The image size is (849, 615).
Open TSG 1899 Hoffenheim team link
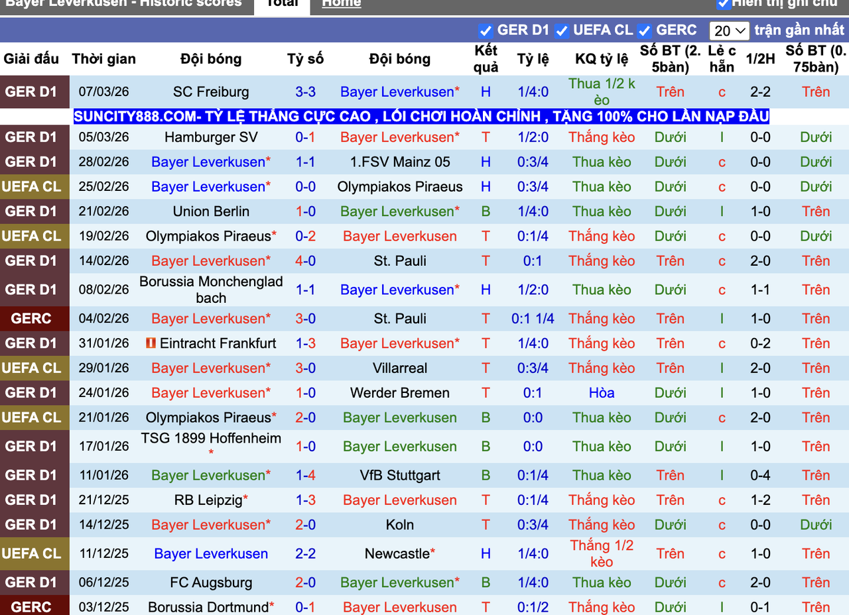211,439
